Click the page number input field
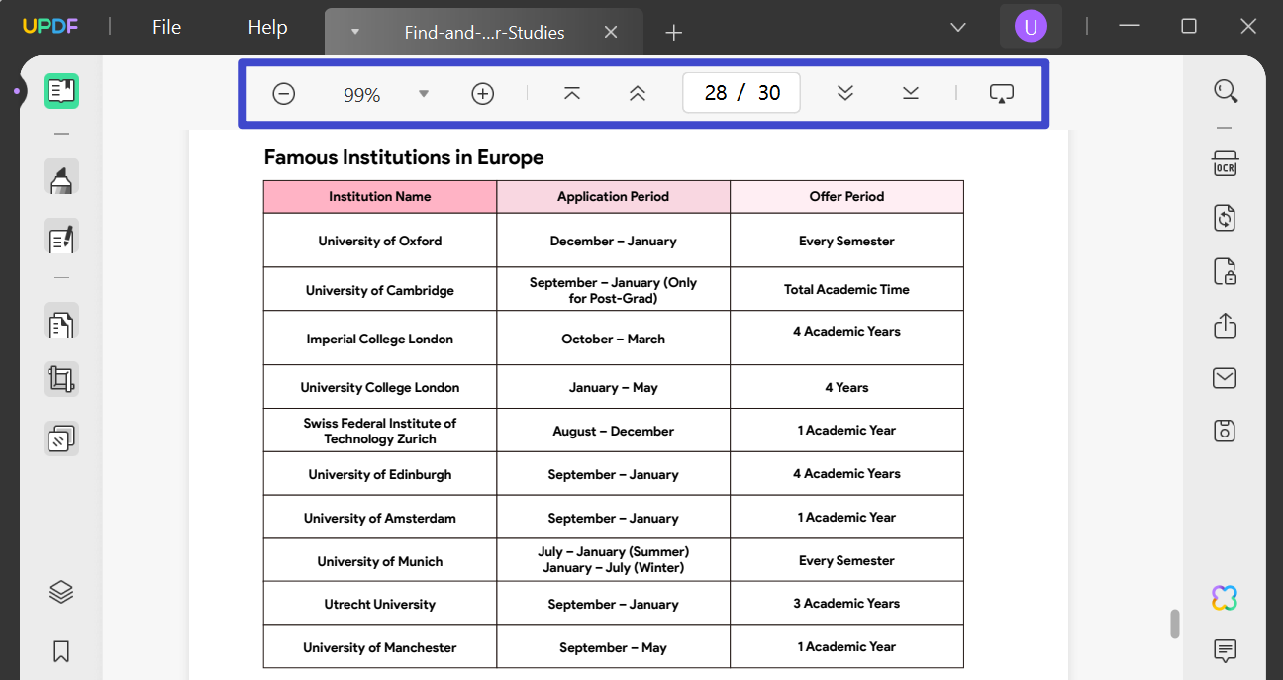 pos(716,93)
